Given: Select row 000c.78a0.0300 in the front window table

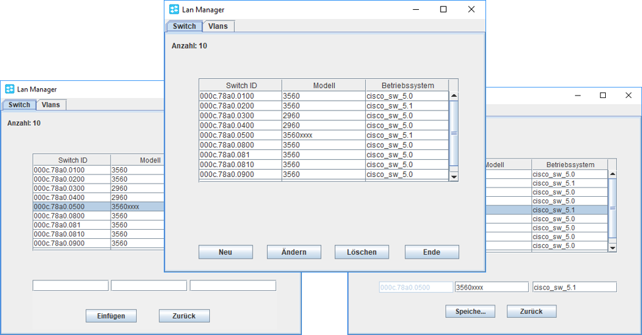Looking at the screenshot, I should click(x=240, y=116).
